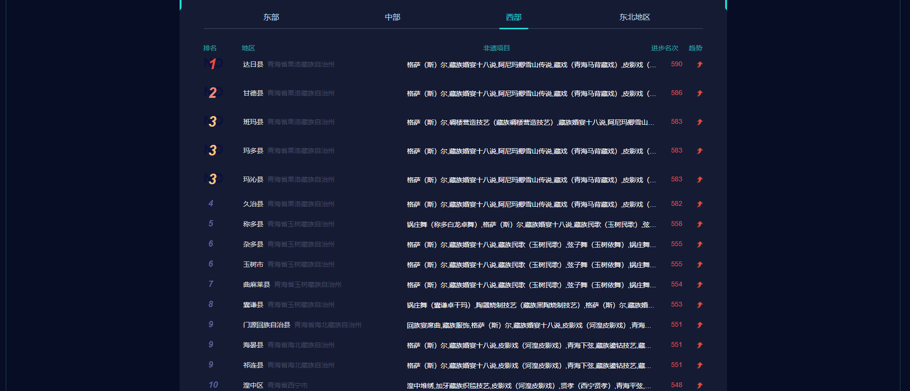Image resolution: width=910 pixels, height=391 pixels.
Task: Open the 中部 region tab
Action: (x=392, y=17)
